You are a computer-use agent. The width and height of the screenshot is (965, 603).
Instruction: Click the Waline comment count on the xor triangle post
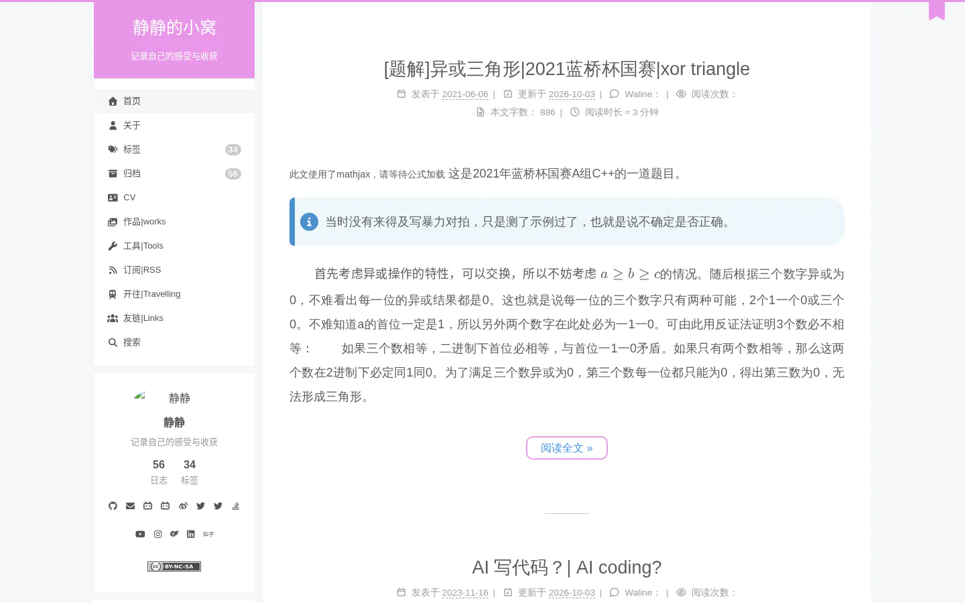pyautogui.click(x=635, y=94)
